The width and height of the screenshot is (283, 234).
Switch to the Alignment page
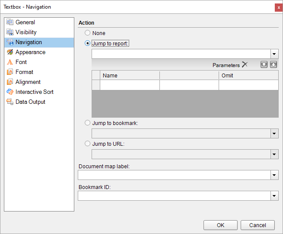pyautogui.click(x=39, y=82)
